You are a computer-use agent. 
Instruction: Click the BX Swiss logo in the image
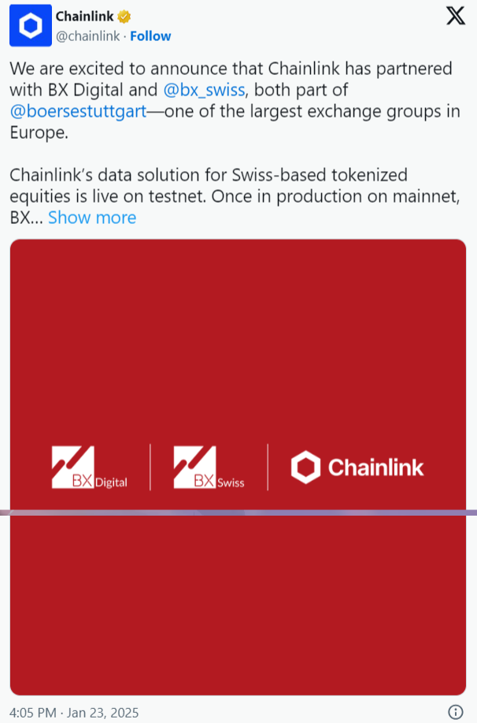[209, 468]
